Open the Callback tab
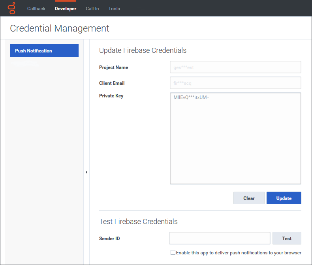 [36, 9]
